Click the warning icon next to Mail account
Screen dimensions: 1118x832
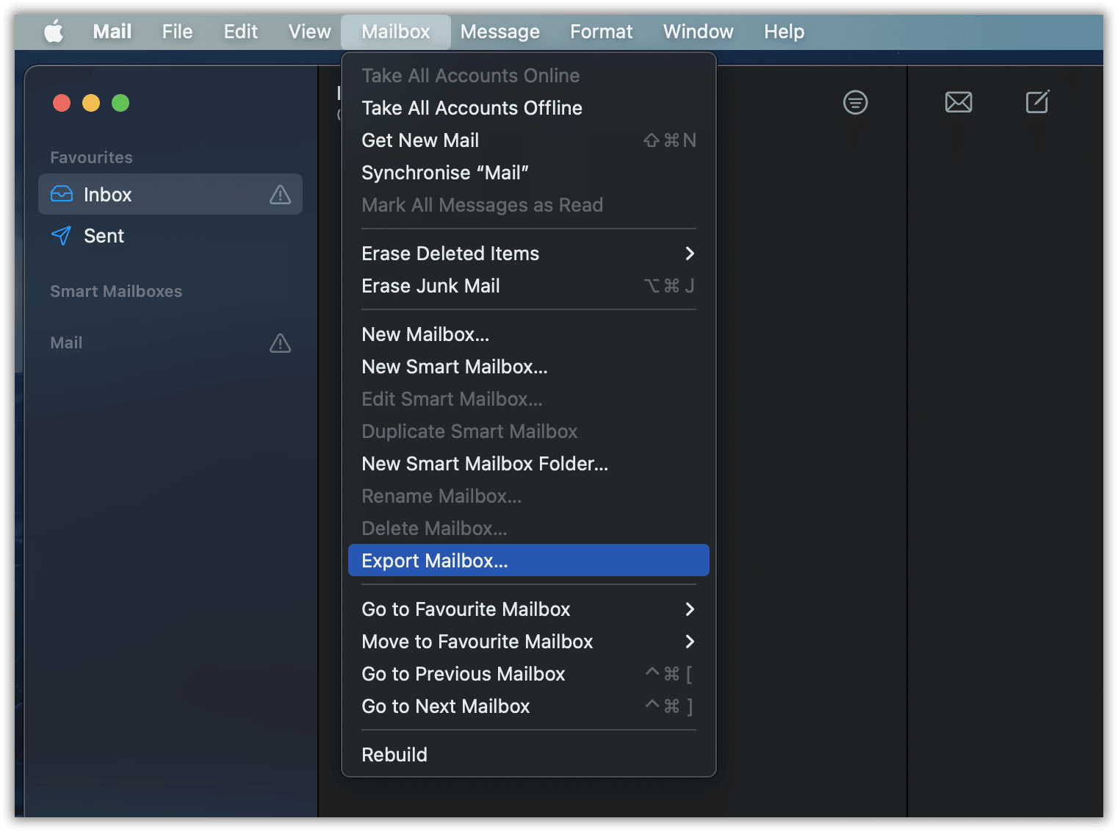click(280, 343)
